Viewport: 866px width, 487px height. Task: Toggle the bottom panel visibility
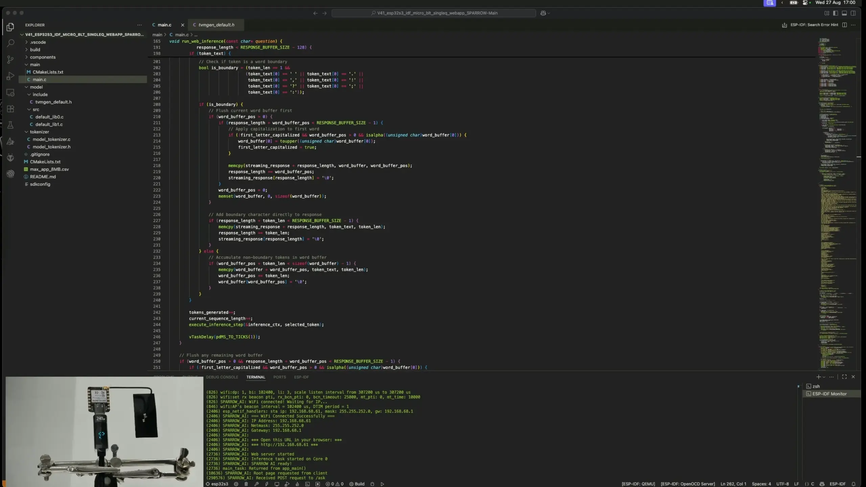click(x=844, y=13)
